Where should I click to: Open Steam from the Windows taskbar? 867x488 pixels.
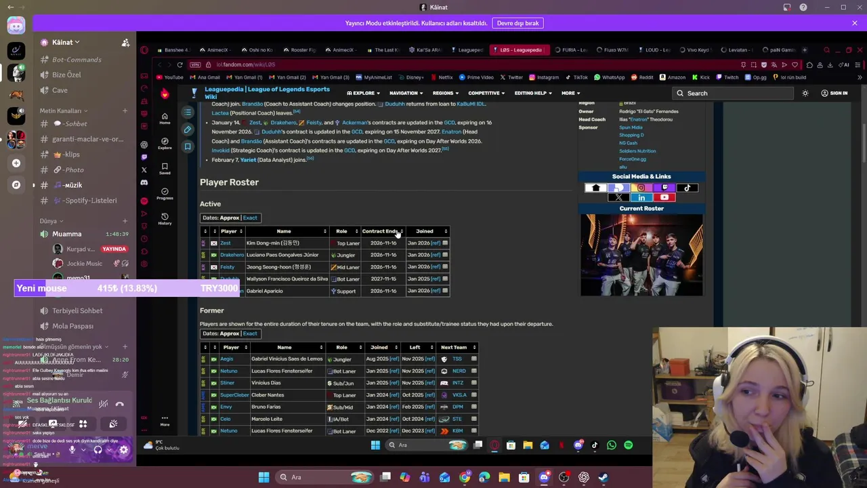click(604, 477)
